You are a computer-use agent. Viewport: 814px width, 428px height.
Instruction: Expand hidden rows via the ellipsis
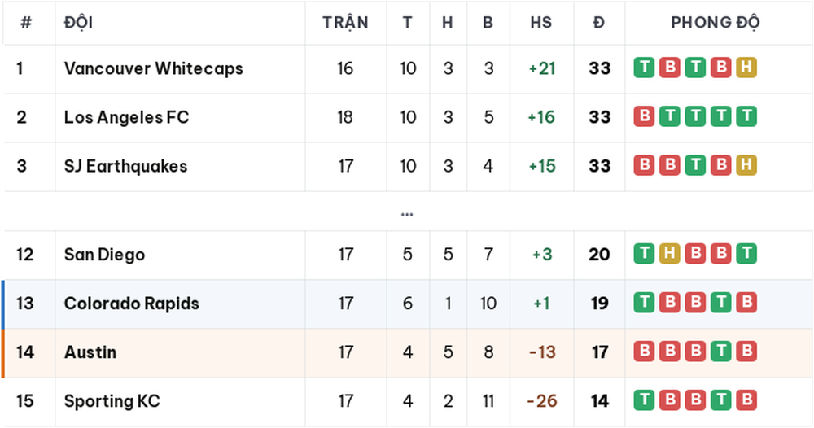click(407, 214)
